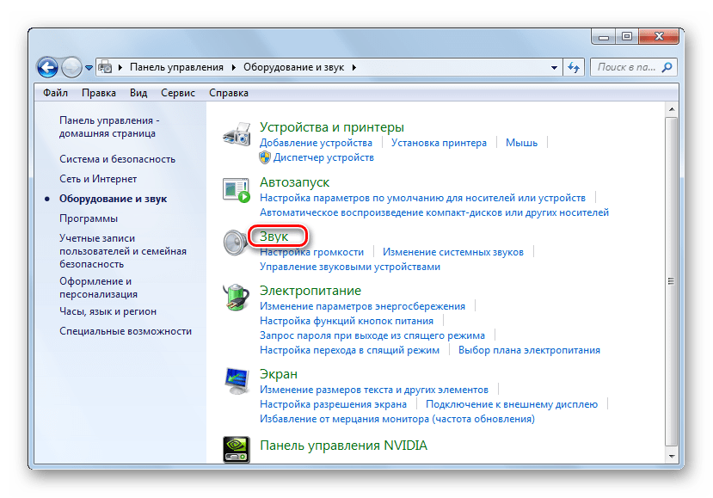
Task: Click the Sound speaker icon
Action: tap(237, 243)
